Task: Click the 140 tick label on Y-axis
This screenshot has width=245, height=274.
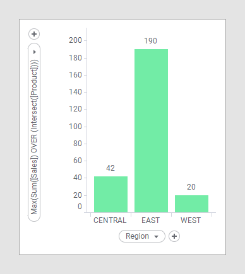Action: pyautogui.click(x=75, y=92)
